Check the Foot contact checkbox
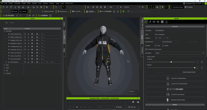Image resolution: width=207 pixels, height=110 pixels. 156,46
